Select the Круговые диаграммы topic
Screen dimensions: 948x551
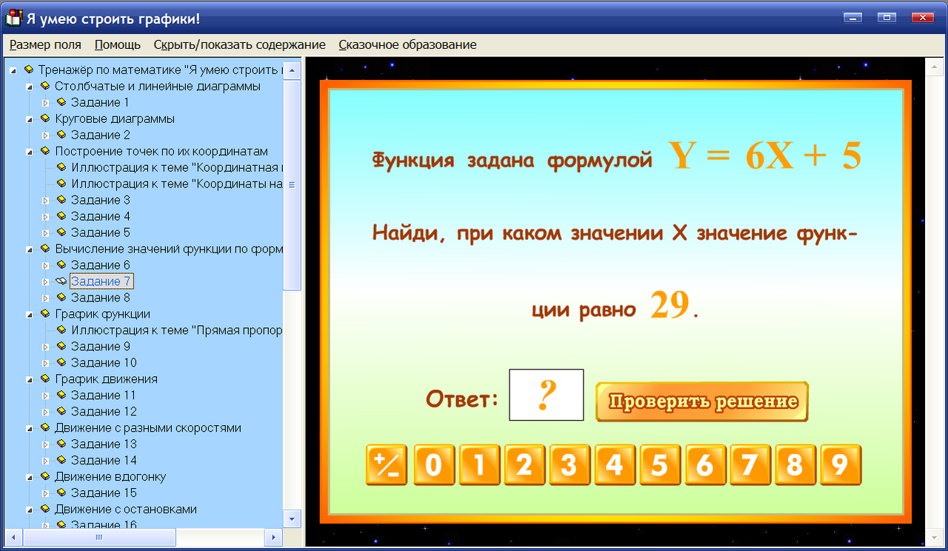click(113, 118)
